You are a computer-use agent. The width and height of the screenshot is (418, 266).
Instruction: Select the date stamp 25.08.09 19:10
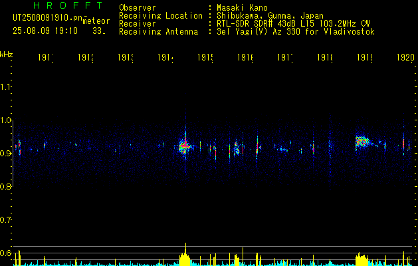coord(45,31)
